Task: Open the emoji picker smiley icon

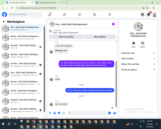Action: click(109, 113)
